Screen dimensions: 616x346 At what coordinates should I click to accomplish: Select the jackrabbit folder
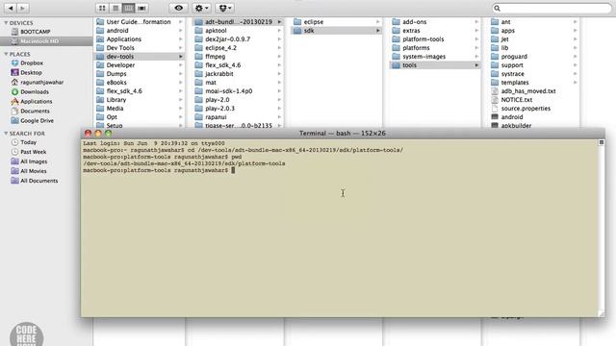click(238, 74)
